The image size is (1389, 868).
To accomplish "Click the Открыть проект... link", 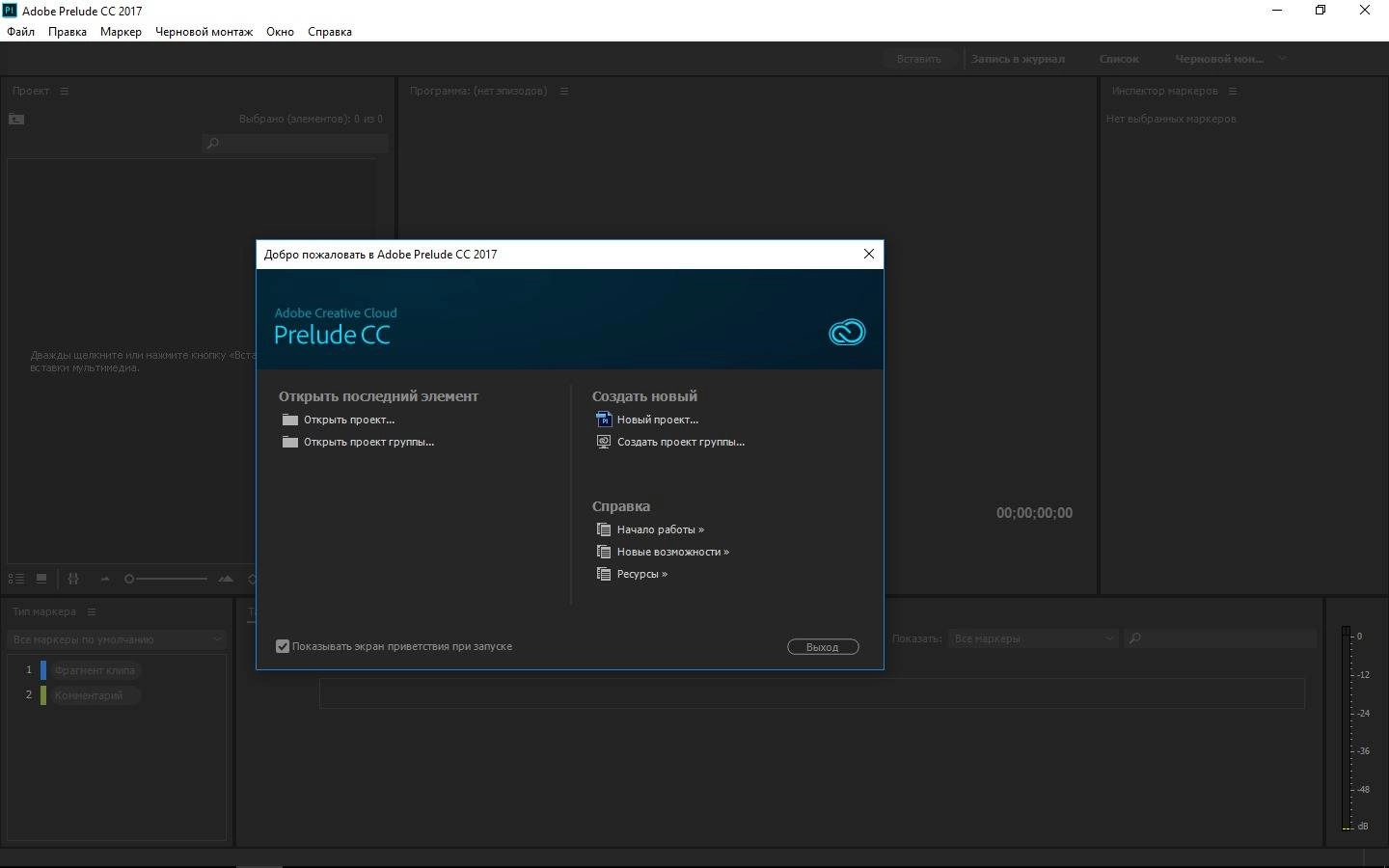I will pyautogui.click(x=349, y=420).
